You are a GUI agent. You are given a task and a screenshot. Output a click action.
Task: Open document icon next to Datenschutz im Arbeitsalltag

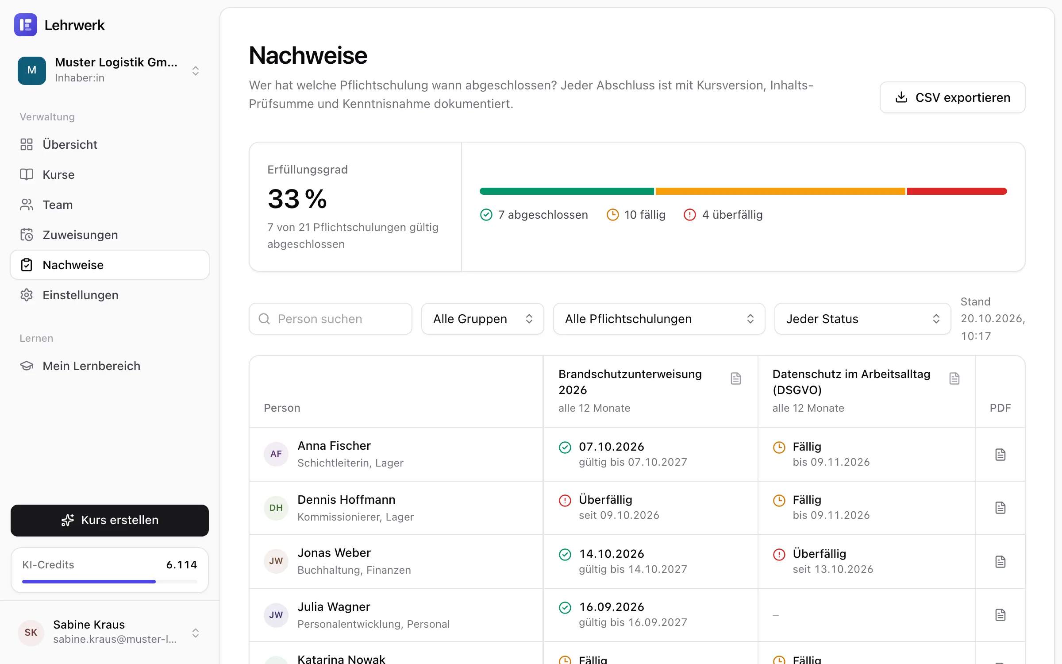tap(954, 378)
